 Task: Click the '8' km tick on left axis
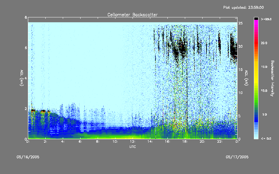[x=26, y=17]
